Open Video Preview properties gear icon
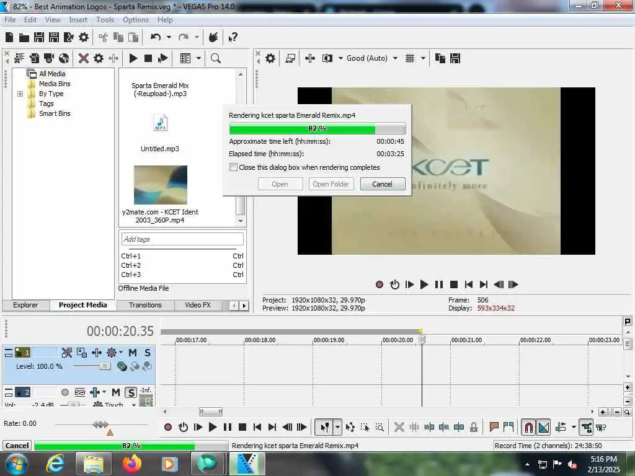The image size is (635, 476). click(270, 58)
